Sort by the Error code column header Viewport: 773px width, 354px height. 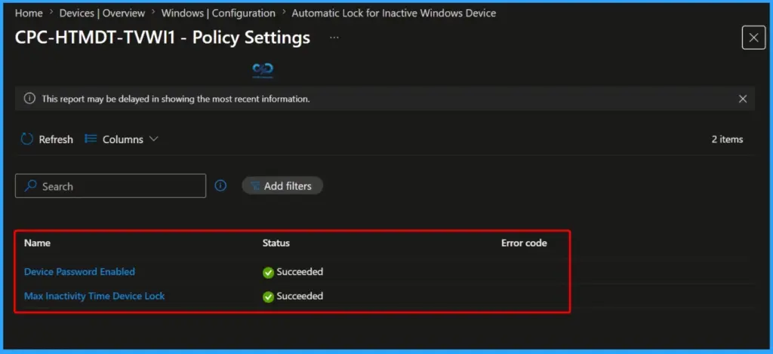coord(524,243)
